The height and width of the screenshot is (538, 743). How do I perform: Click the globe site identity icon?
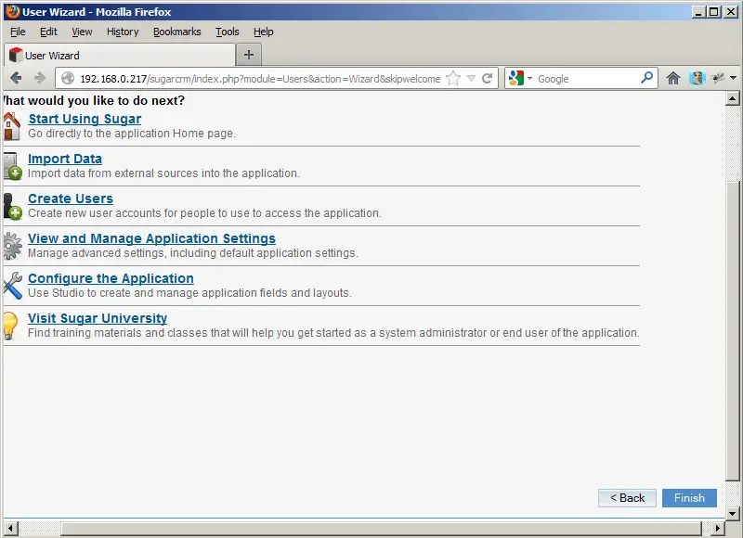pos(68,78)
